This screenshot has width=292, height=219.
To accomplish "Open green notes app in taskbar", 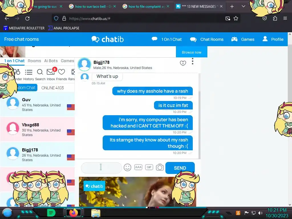I will click(x=51, y=213).
